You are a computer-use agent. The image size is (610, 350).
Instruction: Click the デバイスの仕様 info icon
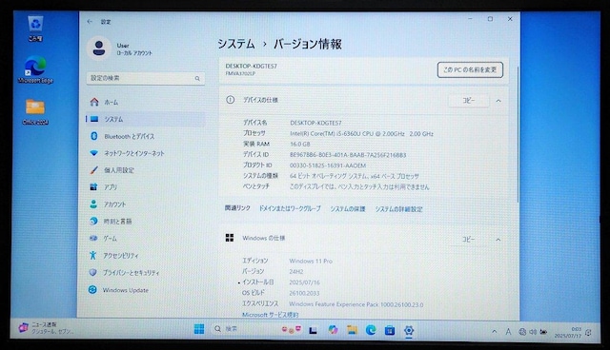(231, 100)
